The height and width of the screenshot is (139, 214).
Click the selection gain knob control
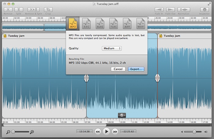(x=122, y=115)
